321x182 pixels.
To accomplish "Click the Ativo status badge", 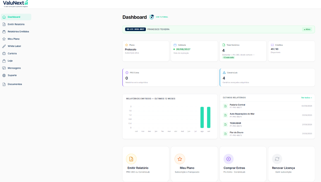I will coord(307,29).
